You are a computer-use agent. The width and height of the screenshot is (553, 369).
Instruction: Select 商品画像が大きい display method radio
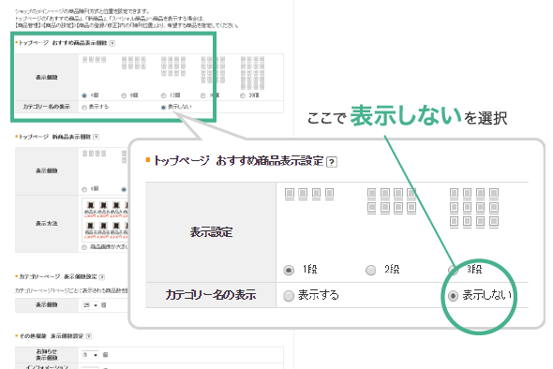click(84, 247)
